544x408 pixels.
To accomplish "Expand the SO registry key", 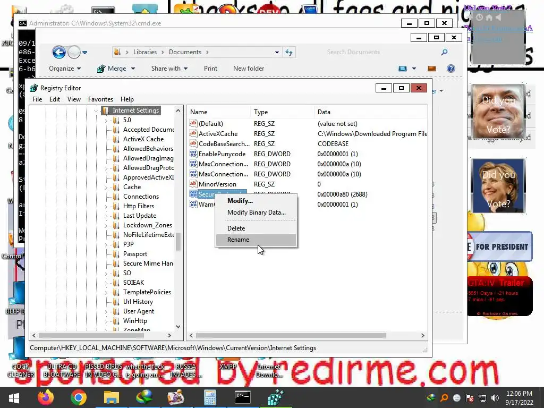I will [x=106, y=274].
